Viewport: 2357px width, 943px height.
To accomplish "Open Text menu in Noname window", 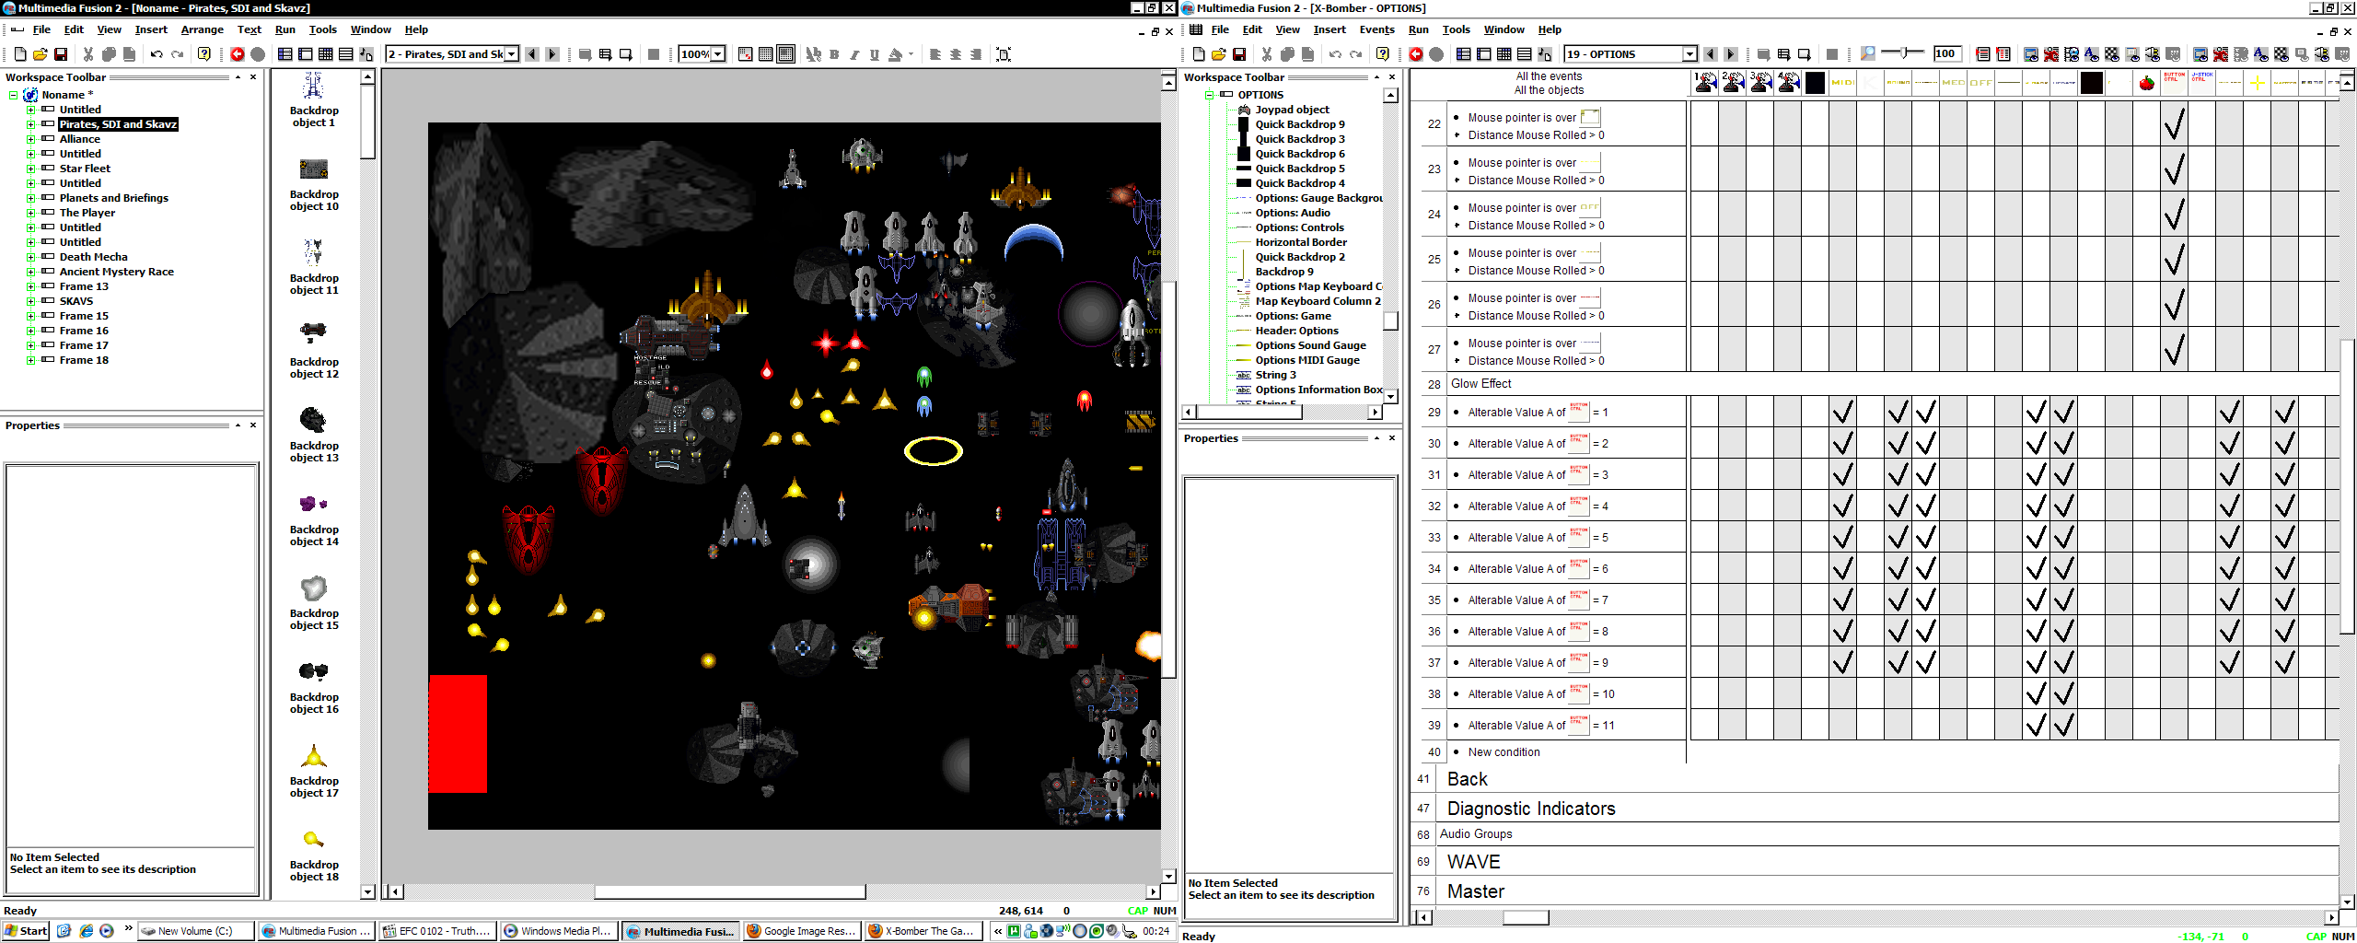I will (x=250, y=29).
